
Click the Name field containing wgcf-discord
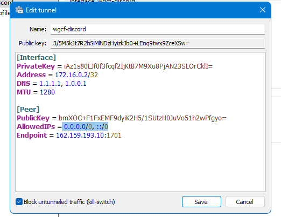(x=158, y=29)
